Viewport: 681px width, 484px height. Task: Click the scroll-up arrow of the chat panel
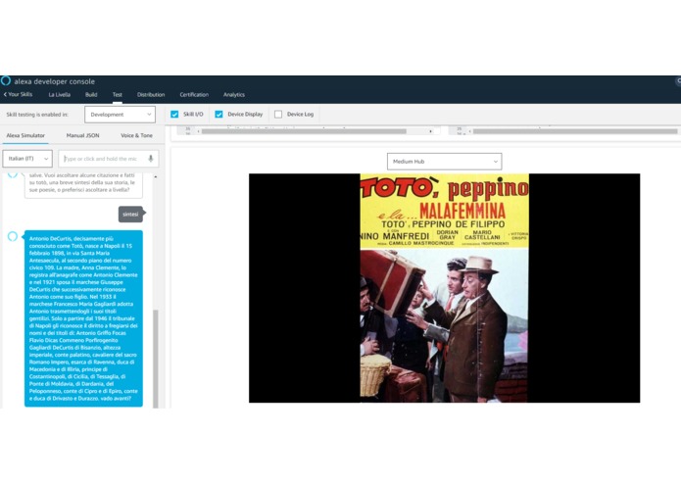click(156, 177)
